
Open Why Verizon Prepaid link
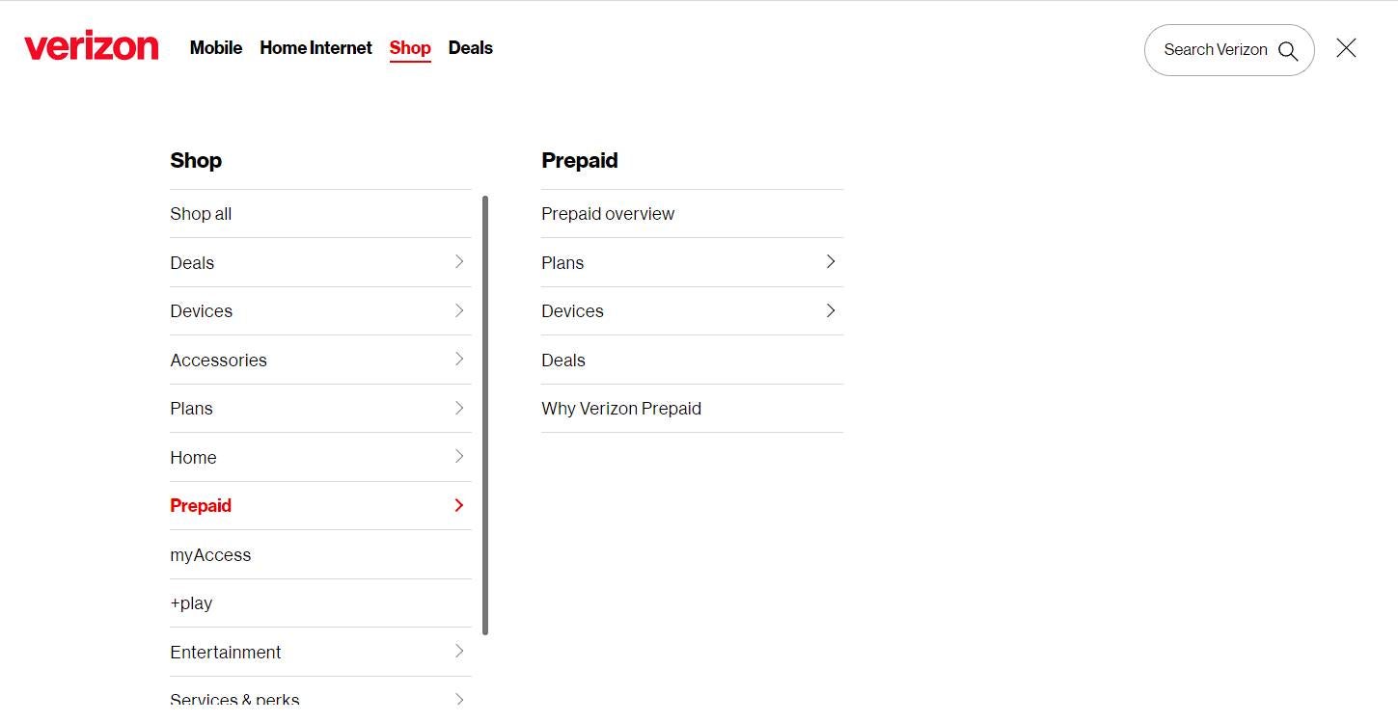point(621,409)
